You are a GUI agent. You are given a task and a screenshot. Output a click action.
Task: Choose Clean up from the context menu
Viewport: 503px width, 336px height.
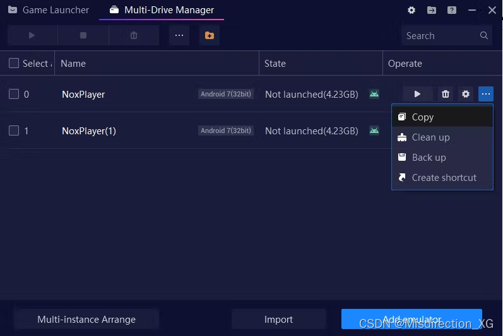click(442, 137)
